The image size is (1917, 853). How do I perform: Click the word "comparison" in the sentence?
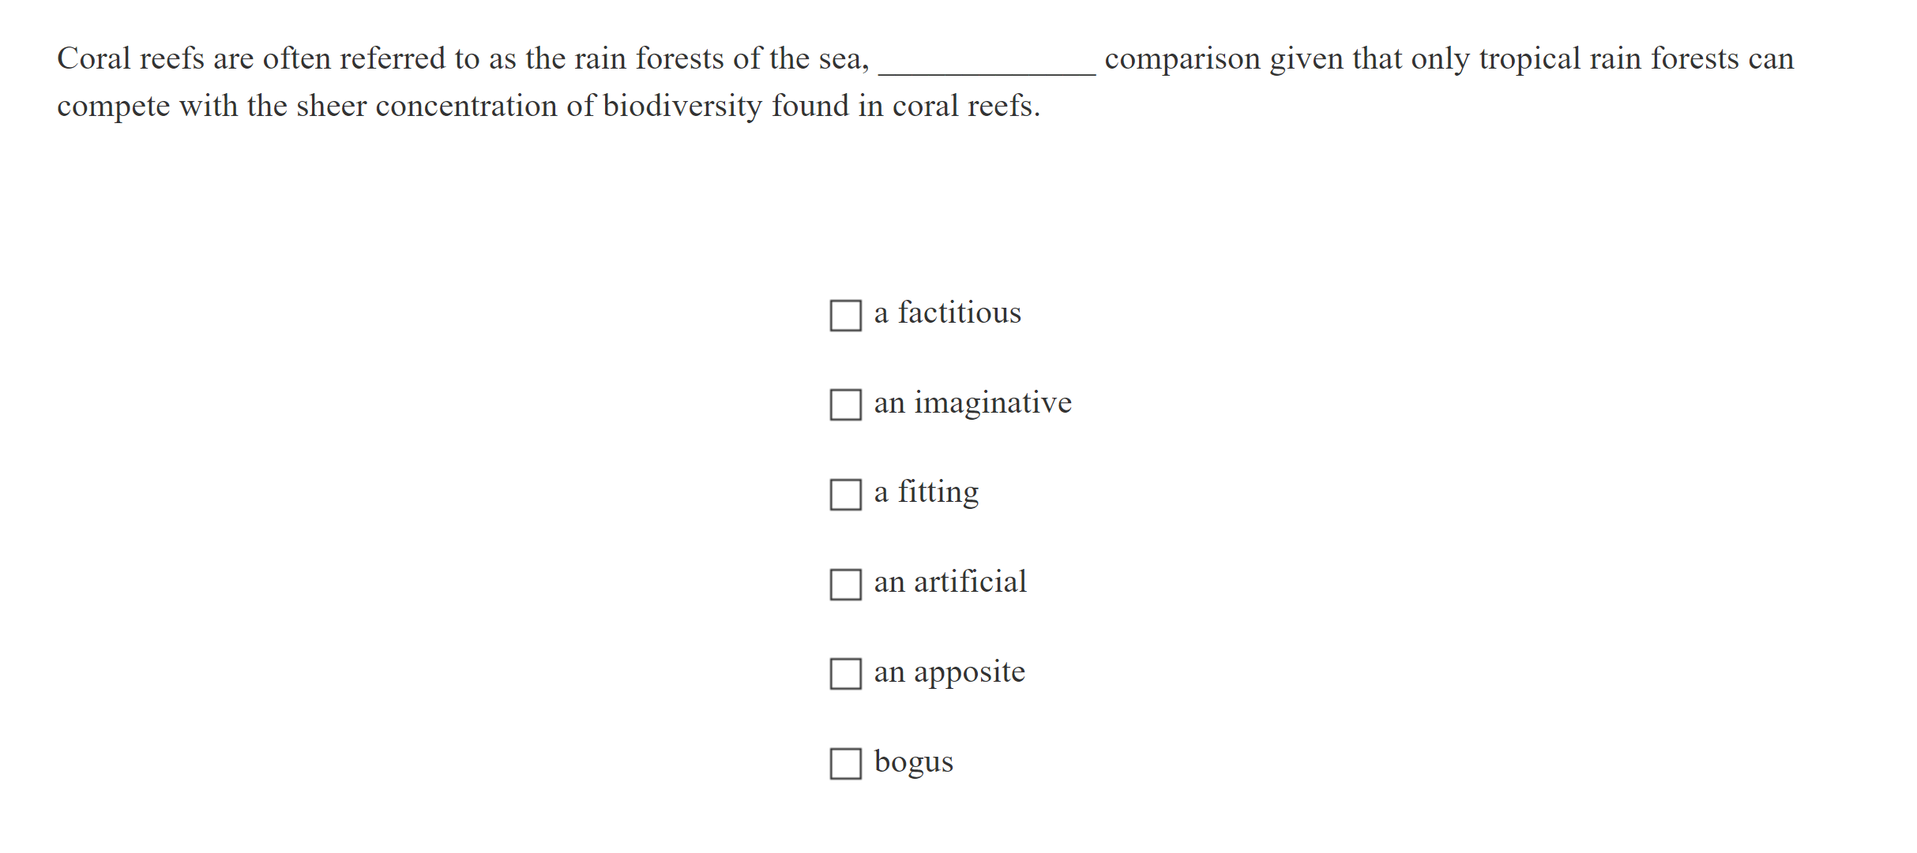point(1183,58)
